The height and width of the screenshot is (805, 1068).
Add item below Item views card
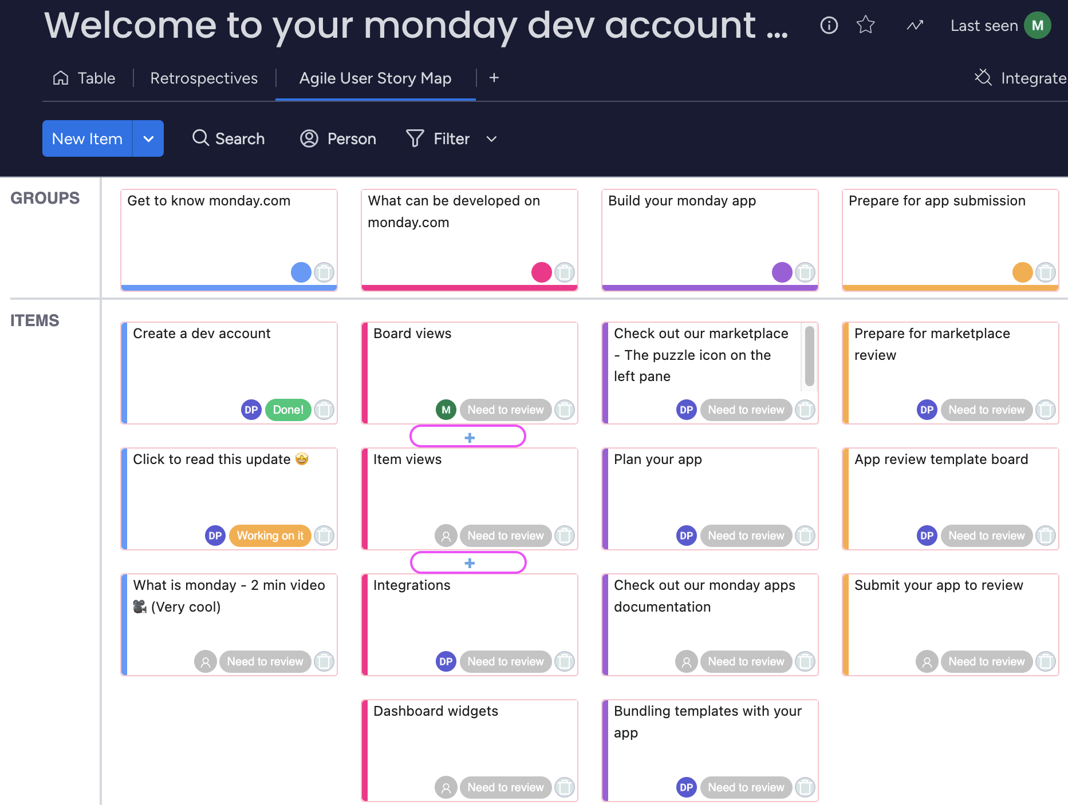coord(468,563)
